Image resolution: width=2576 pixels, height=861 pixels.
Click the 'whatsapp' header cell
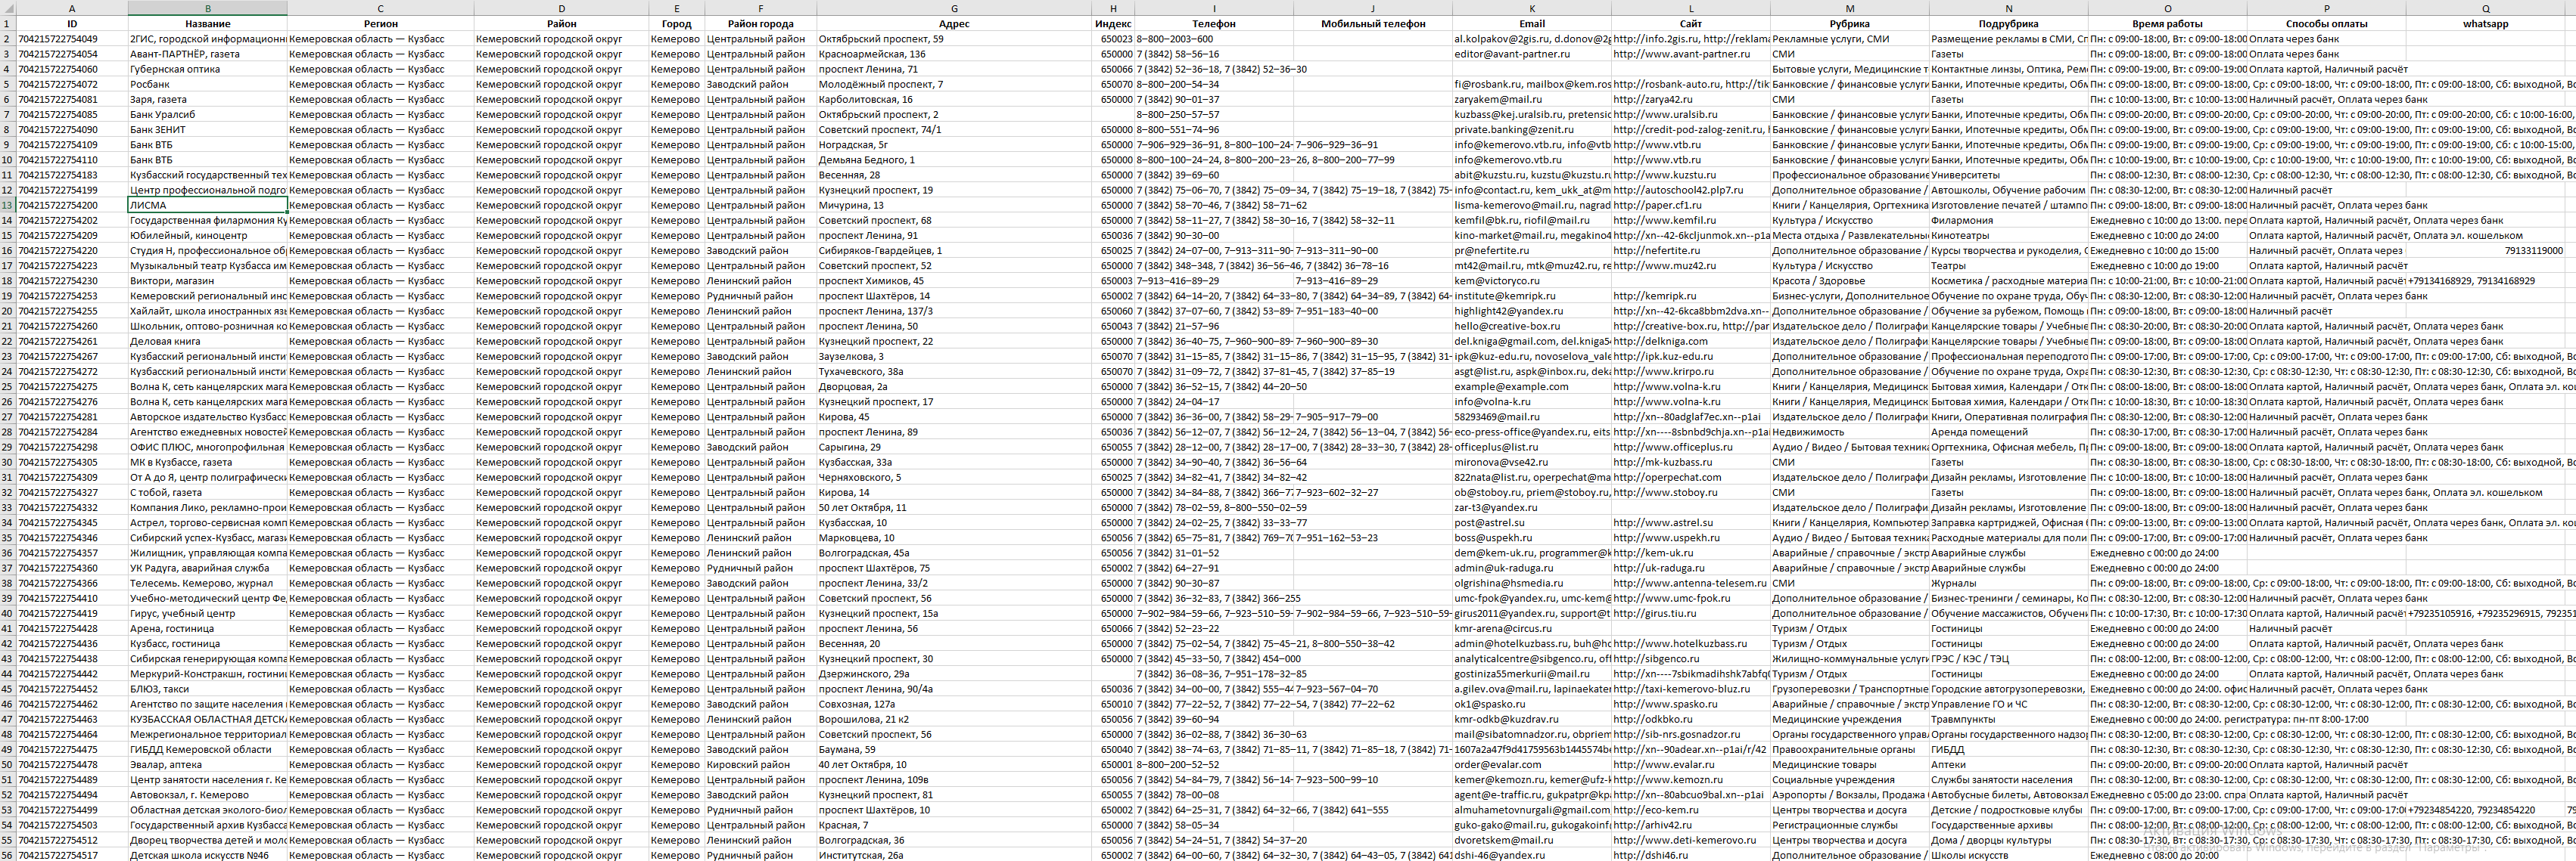tap(2485, 24)
